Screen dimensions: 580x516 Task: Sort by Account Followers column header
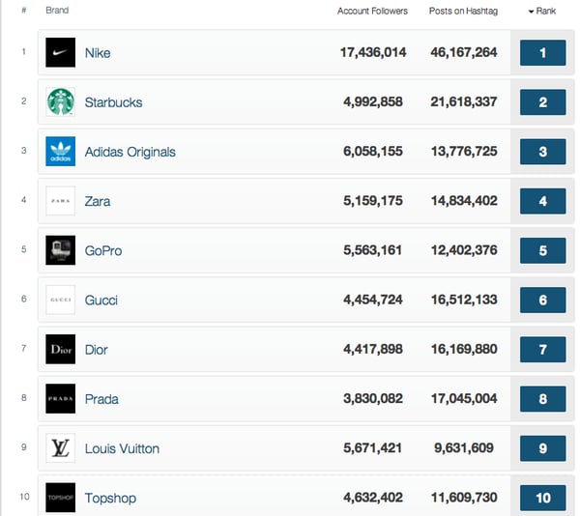(x=372, y=11)
